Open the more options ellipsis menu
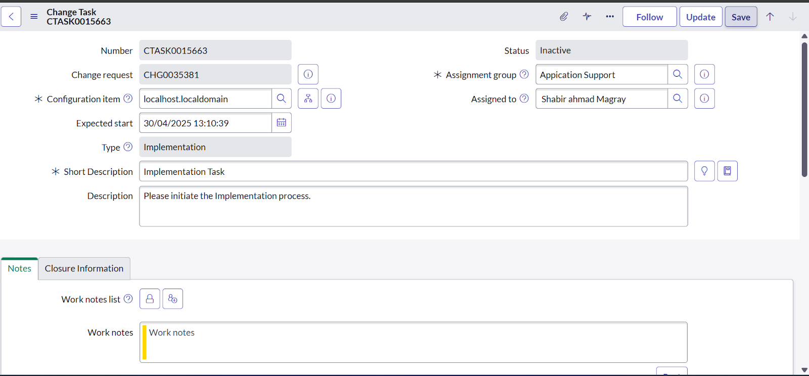809x376 pixels. pyautogui.click(x=610, y=17)
